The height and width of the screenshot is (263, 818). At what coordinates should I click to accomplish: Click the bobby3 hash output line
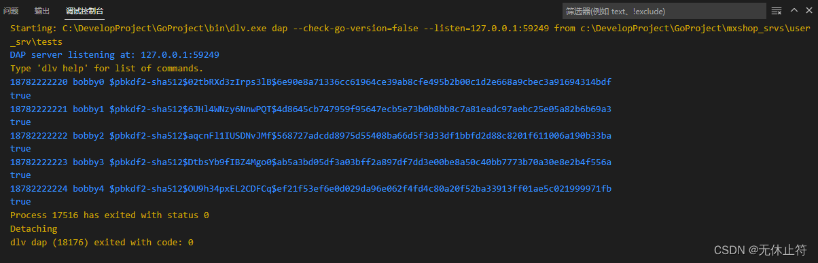(x=310, y=161)
